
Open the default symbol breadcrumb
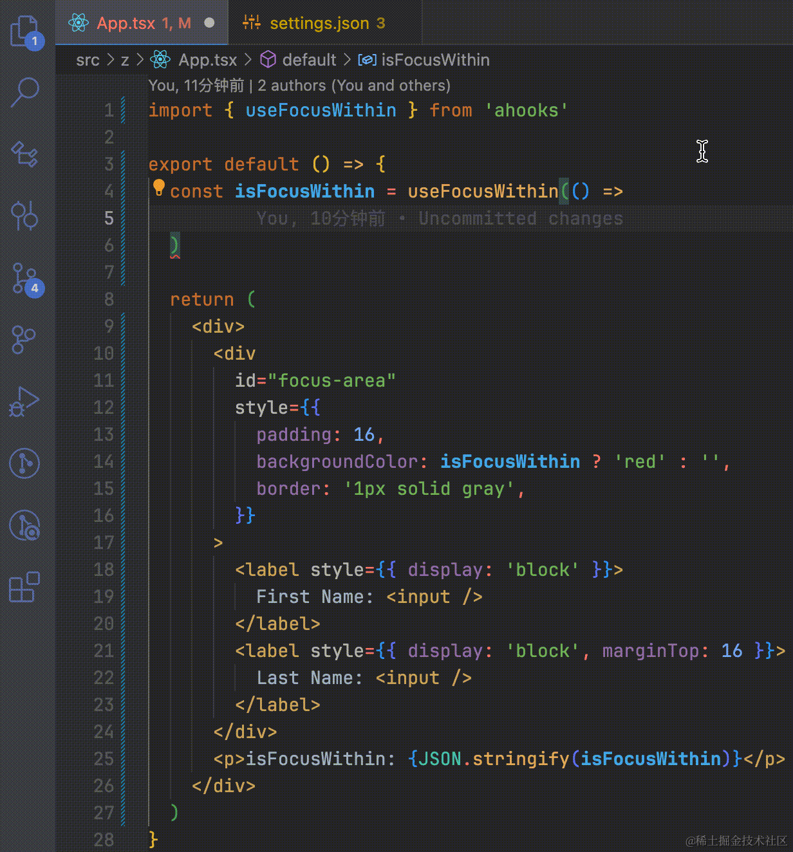click(309, 60)
